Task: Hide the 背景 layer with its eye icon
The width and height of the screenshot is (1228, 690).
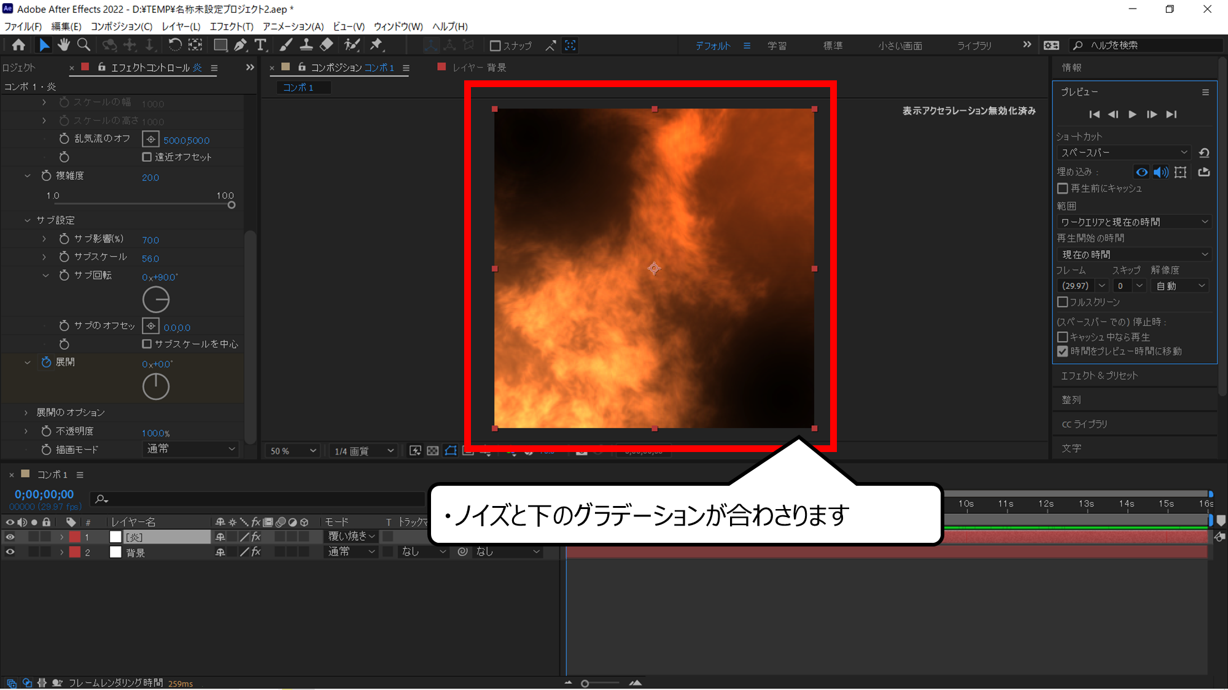Action: click(10, 552)
